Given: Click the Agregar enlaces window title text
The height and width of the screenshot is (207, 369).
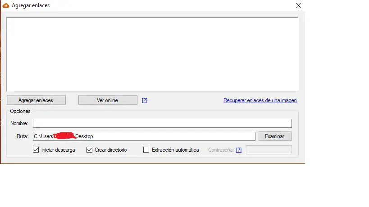Looking at the screenshot, I should 31,5.
